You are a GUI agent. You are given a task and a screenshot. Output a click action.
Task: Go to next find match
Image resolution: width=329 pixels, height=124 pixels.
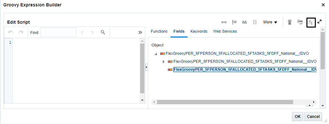click(92, 32)
